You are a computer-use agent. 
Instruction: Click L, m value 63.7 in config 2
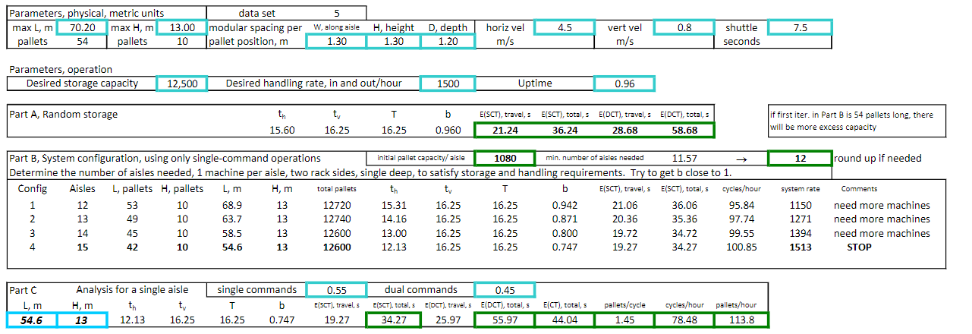tap(231, 219)
